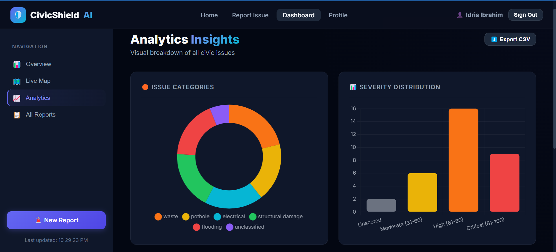Click the Last updated timestamp text

click(x=56, y=240)
